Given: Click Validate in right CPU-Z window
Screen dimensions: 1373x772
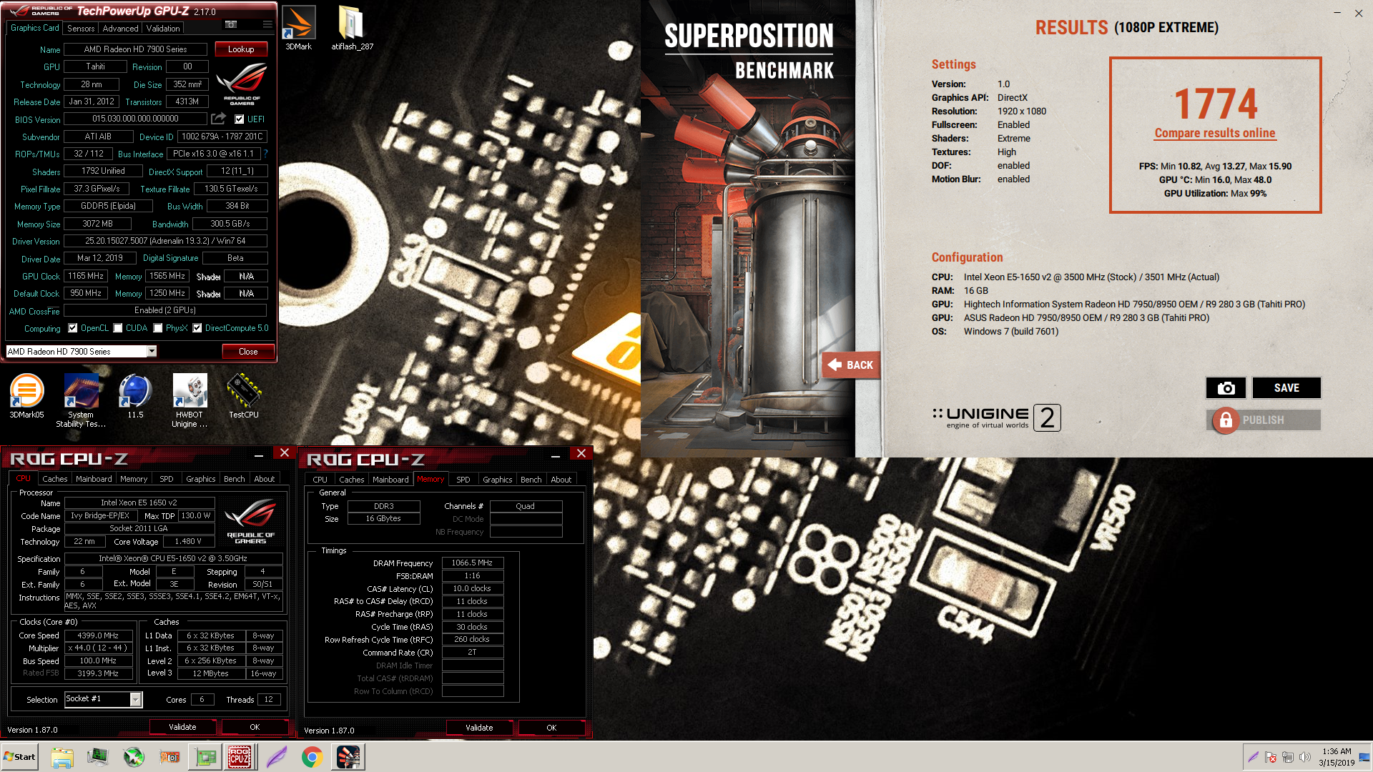Looking at the screenshot, I should 479,728.
